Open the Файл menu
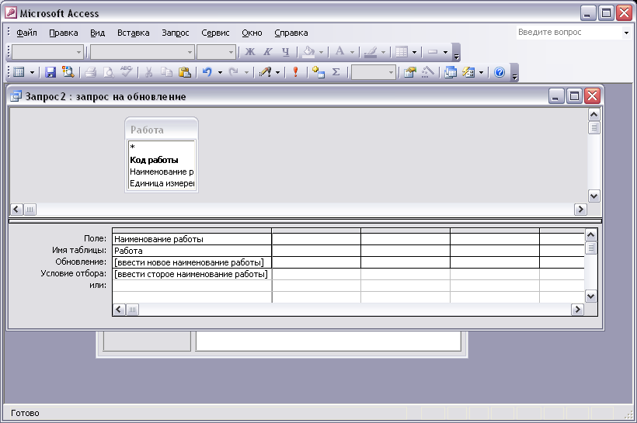The image size is (637, 423). pos(27,33)
